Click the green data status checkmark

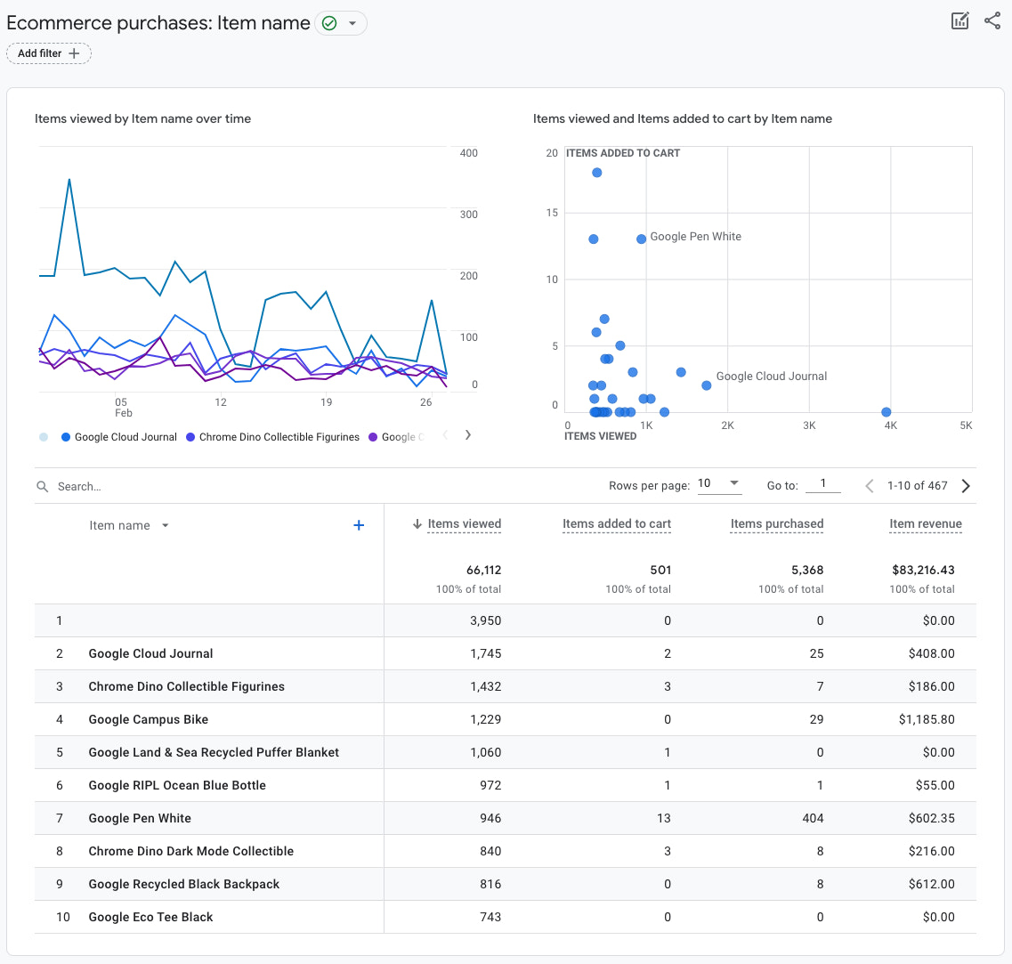click(x=329, y=24)
